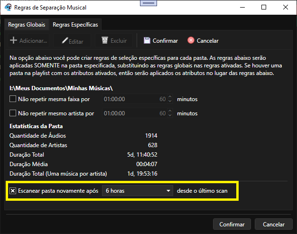Enable 'Não repetir mesma faixa por' checkbox
The image size is (297, 234).
(x=13, y=99)
